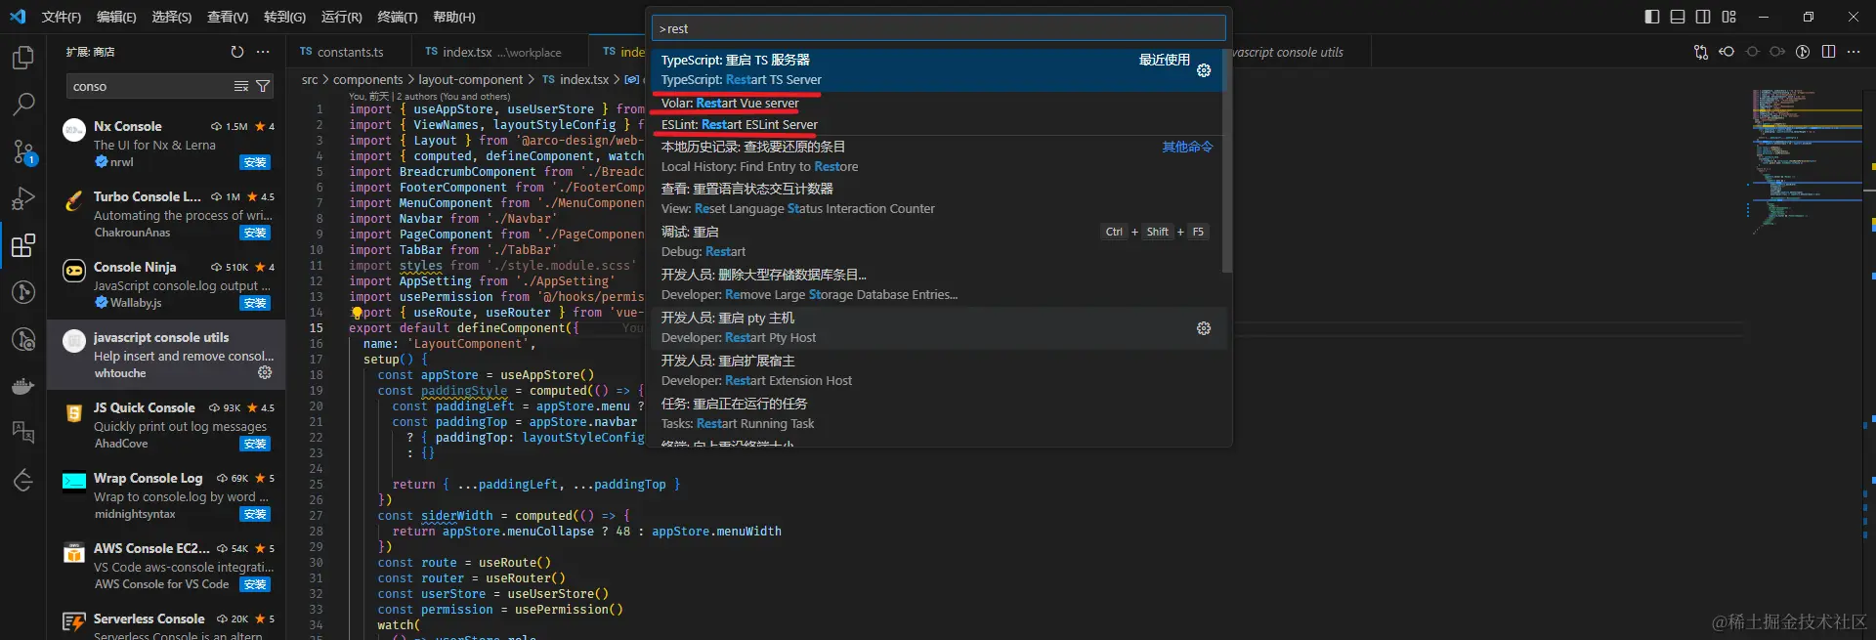The width and height of the screenshot is (1876, 640).
Task: Open the 'components' breadcrumb dropdown
Action: [x=367, y=79]
